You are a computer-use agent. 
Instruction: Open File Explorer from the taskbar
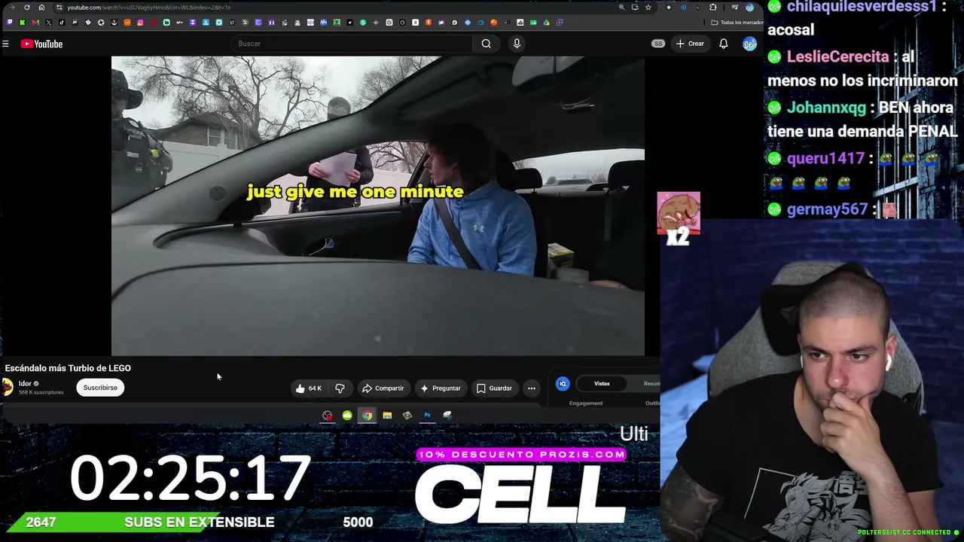tap(387, 416)
